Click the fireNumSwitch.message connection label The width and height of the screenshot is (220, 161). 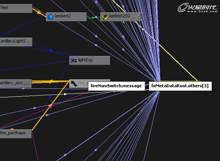pos(117,86)
